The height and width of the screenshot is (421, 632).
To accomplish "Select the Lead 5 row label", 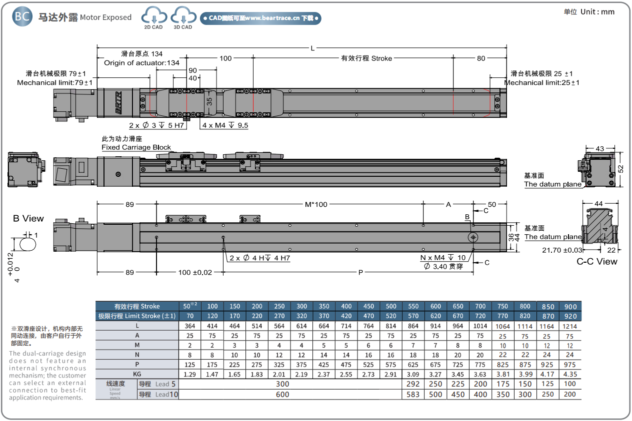I will click(x=157, y=384).
